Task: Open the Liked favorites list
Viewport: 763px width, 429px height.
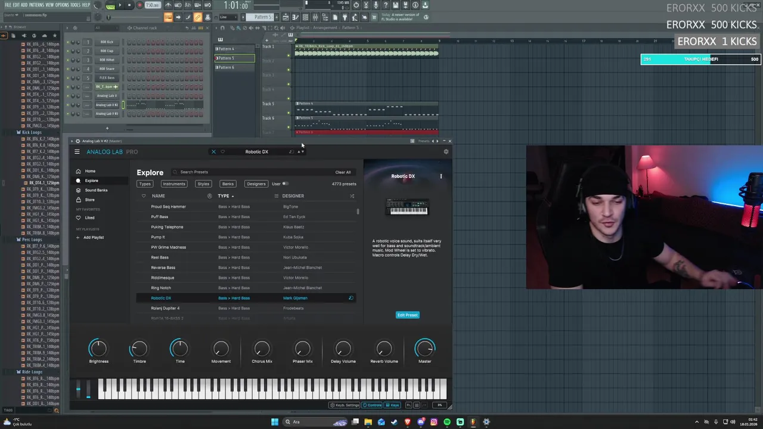Action: coord(89,217)
